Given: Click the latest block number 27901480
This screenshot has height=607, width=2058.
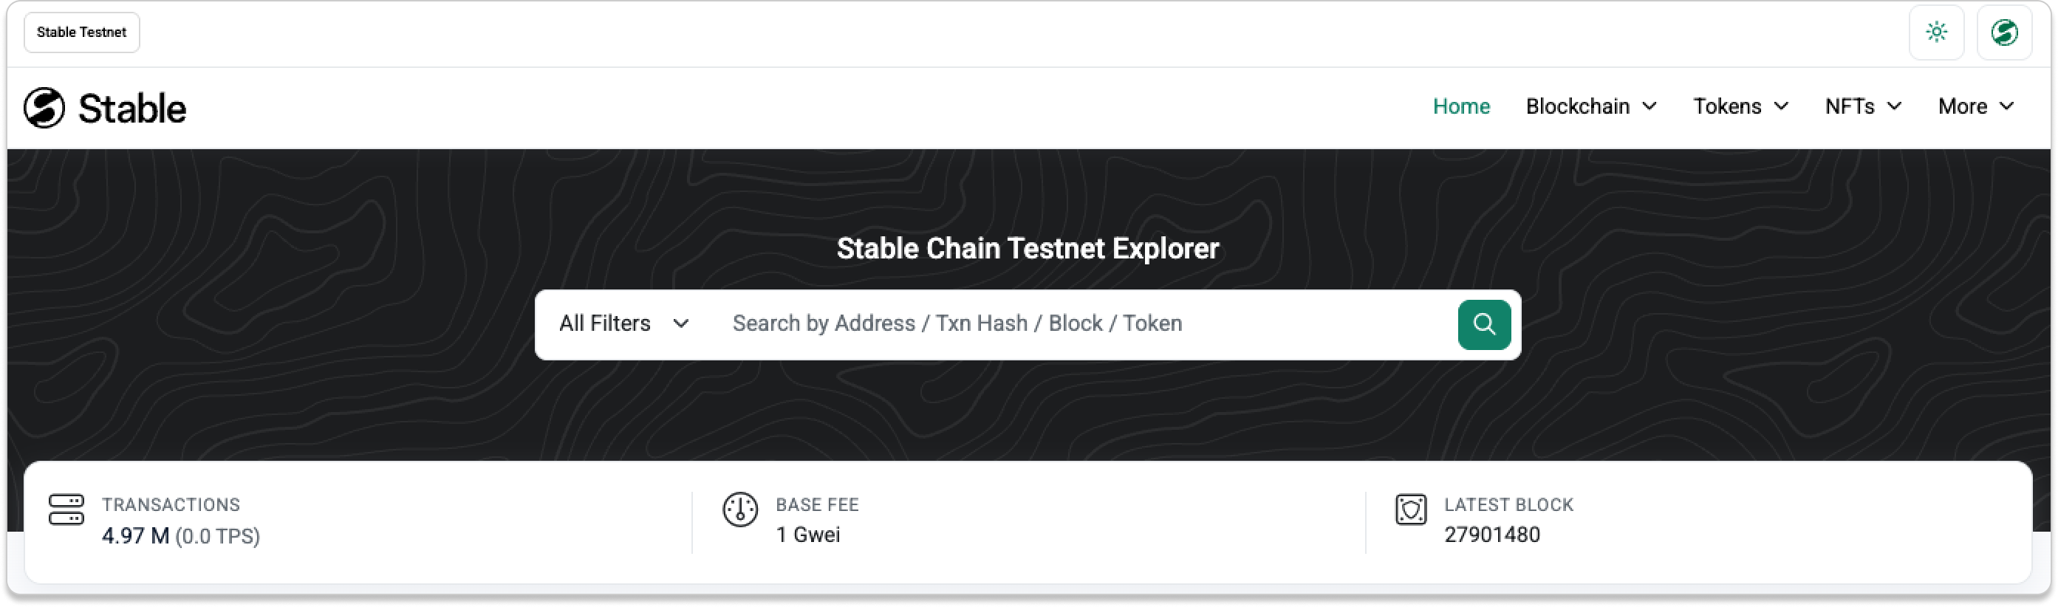Looking at the screenshot, I should point(1491,535).
